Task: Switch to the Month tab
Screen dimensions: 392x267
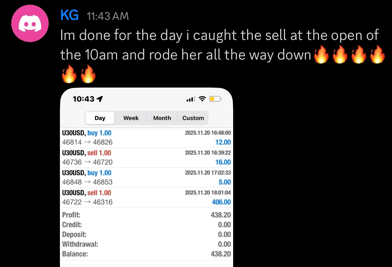Action: coord(162,118)
